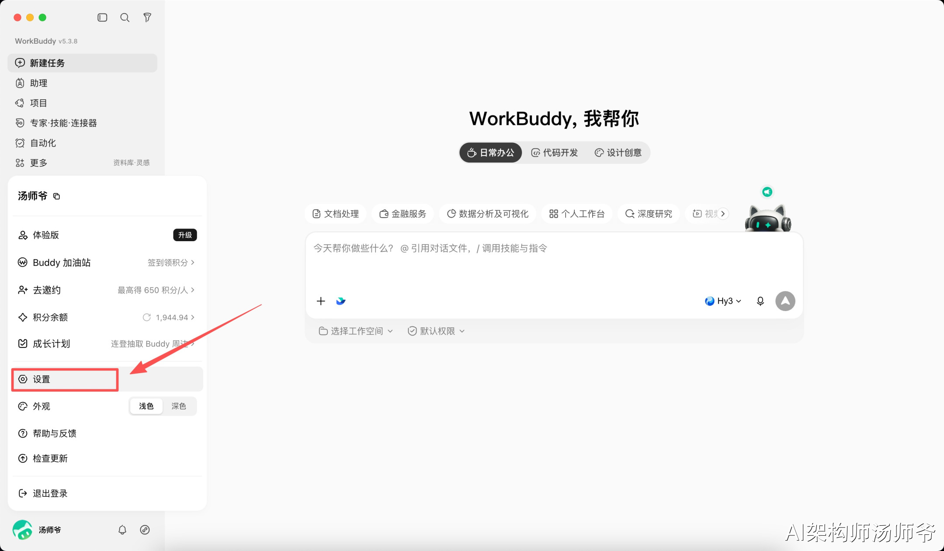The image size is (944, 551).
Task: Expand more category chips with the right arrow
Action: coord(723,214)
